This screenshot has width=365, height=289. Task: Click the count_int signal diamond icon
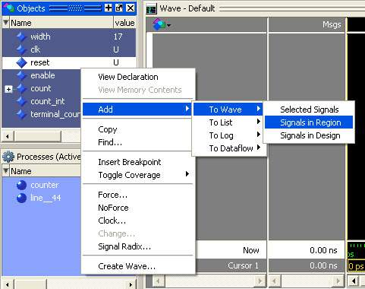22,101
